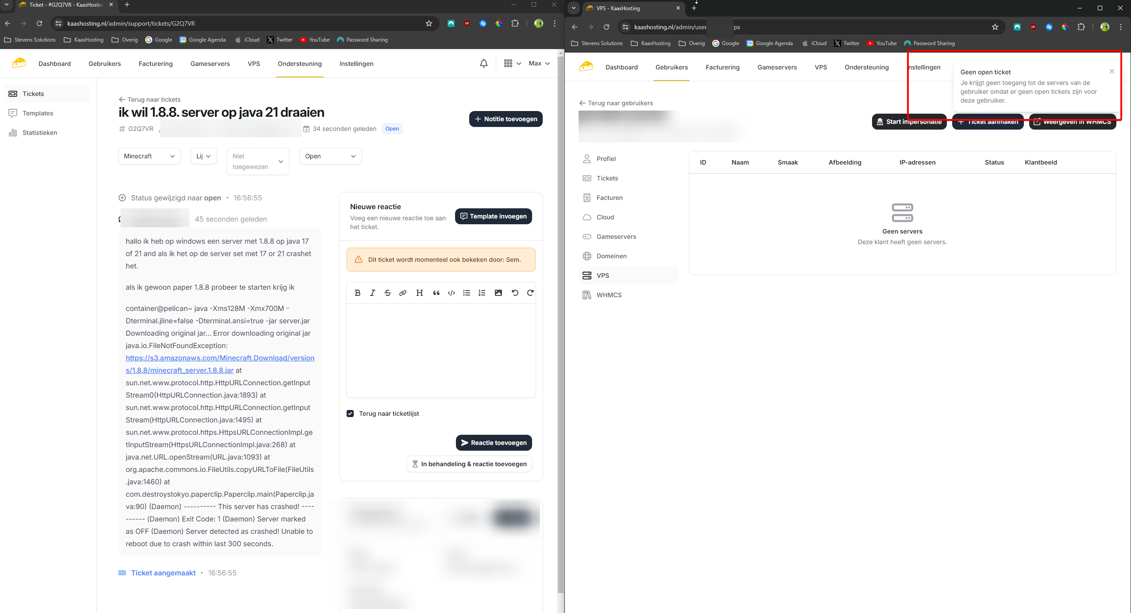The height and width of the screenshot is (613, 1131).
Task: Expand the Minecraft category dropdown
Action: point(149,156)
